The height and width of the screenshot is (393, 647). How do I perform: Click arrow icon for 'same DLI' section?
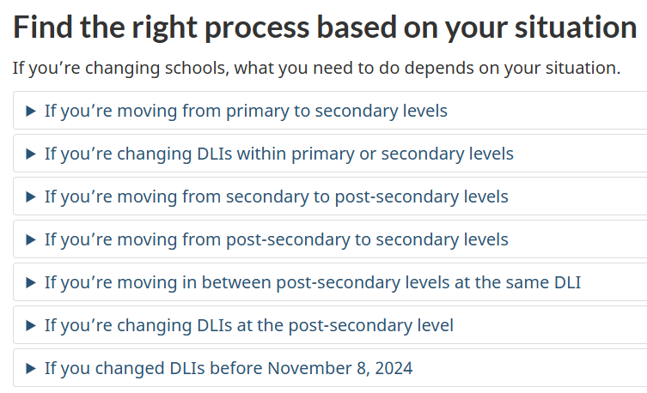pyautogui.click(x=32, y=282)
